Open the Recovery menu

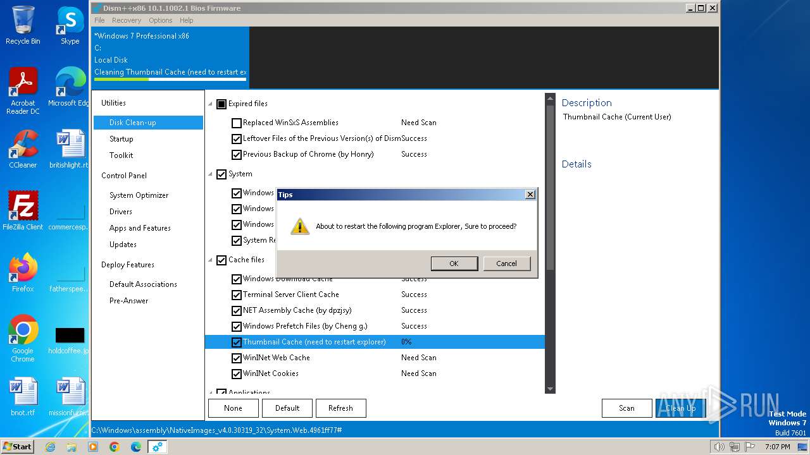coord(127,20)
